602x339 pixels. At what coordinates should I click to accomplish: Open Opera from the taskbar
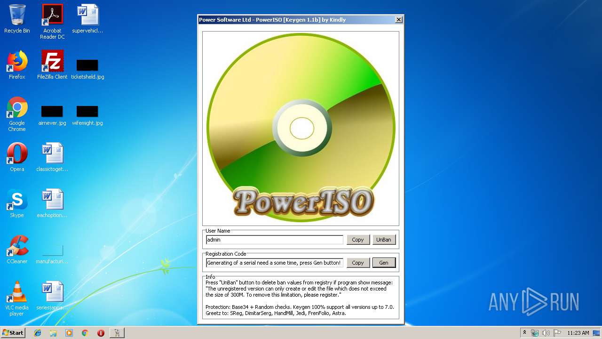(101, 333)
